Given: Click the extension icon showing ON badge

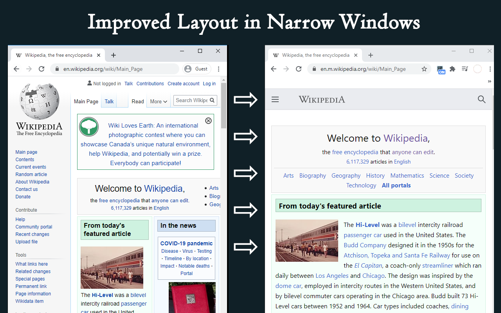Looking at the screenshot, I should pos(441,68).
